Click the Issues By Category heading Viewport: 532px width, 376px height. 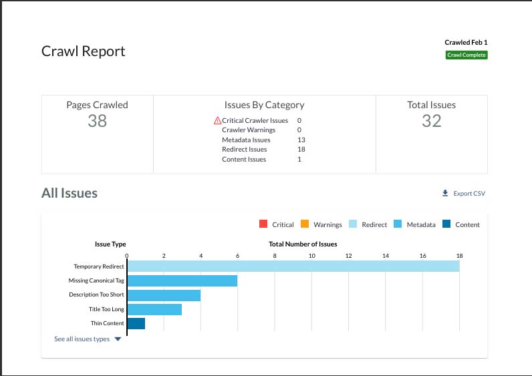click(264, 105)
